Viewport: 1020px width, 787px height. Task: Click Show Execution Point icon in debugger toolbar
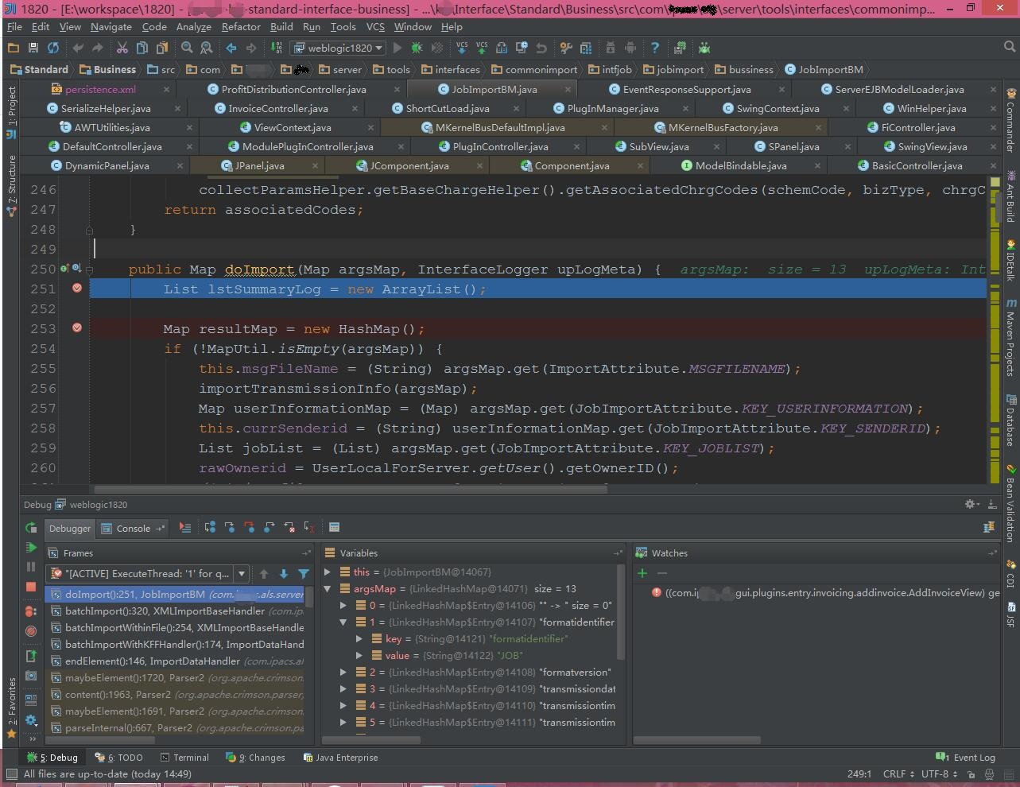(x=184, y=527)
